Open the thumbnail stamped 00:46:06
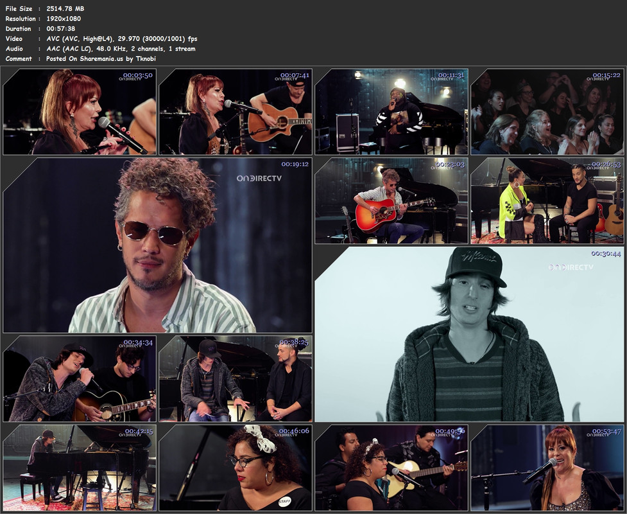This screenshot has width=627, height=514. pos(236,468)
